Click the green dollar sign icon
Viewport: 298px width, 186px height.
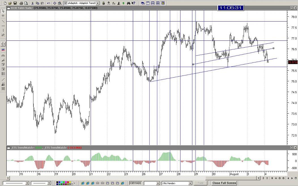(123, 3)
